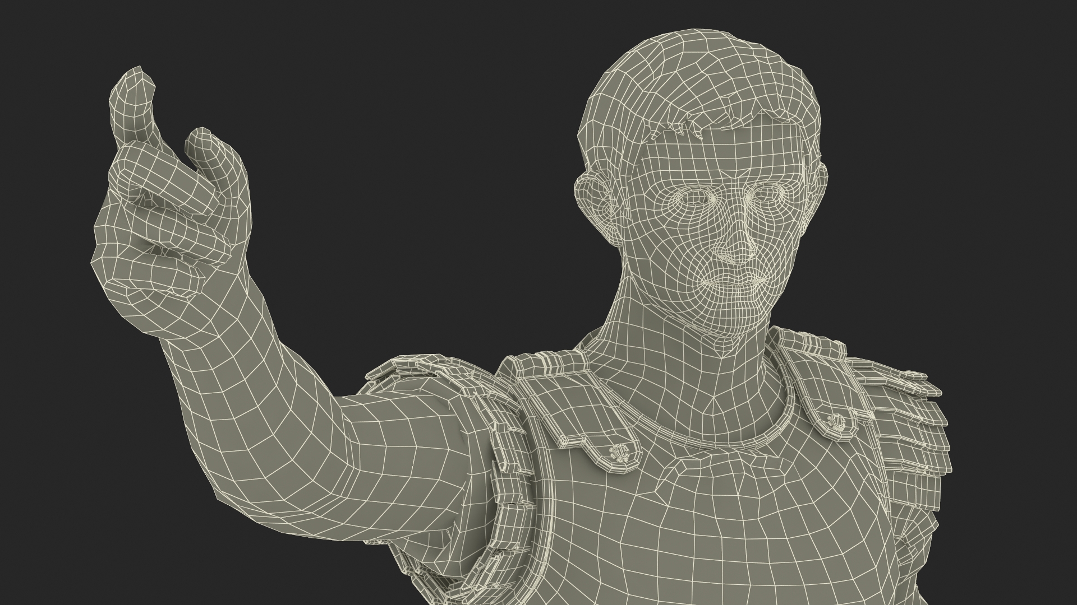Click the statue's right eye on screen
Screen dimensions: 1077x605
pyautogui.click(x=767, y=195)
